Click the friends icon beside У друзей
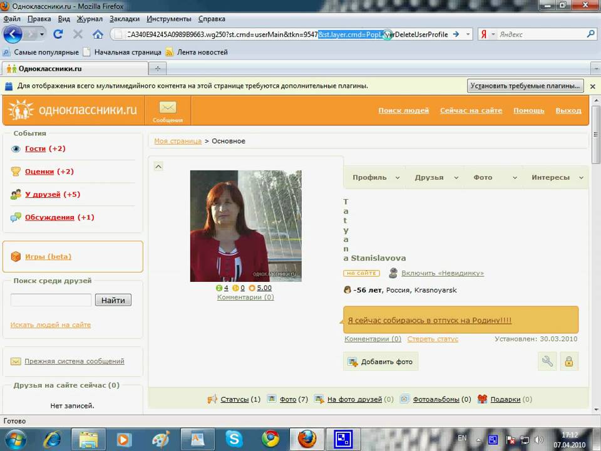The image size is (601, 451). (16, 194)
